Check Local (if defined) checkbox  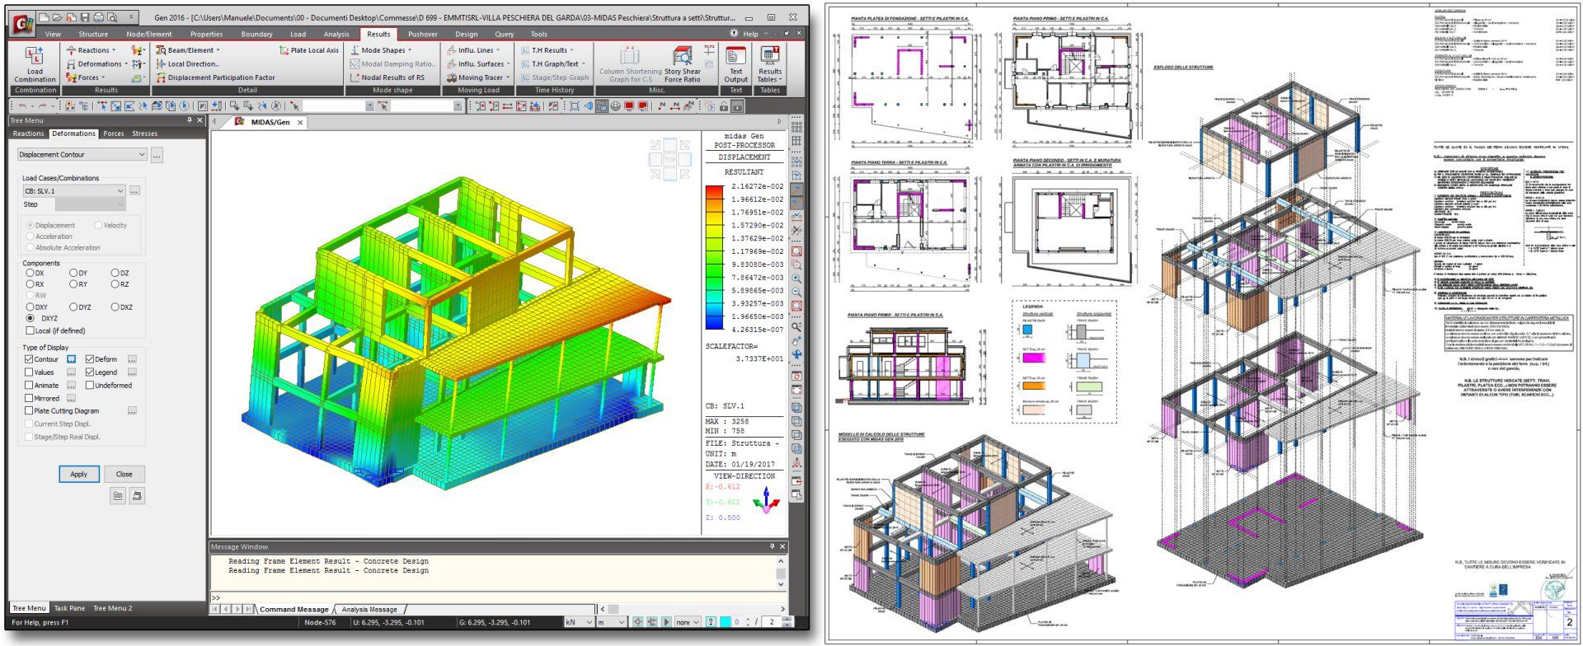tap(29, 330)
